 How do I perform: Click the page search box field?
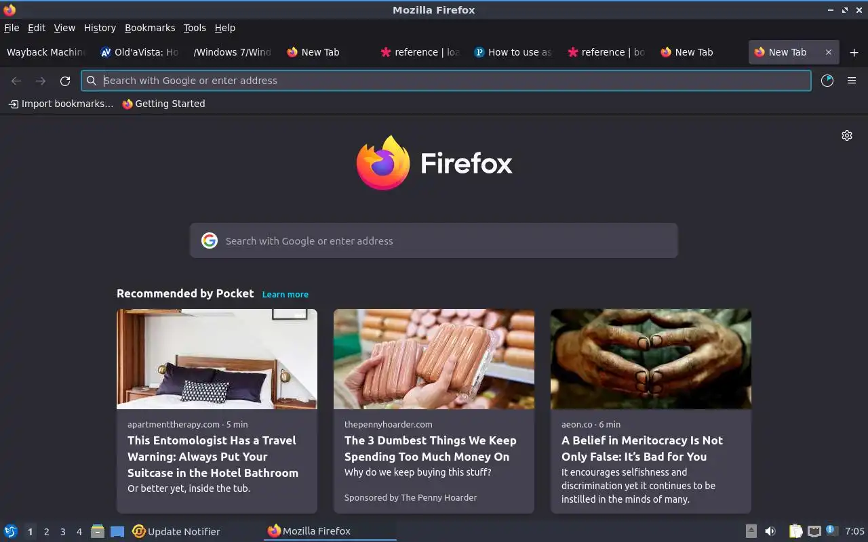pos(434,241)
